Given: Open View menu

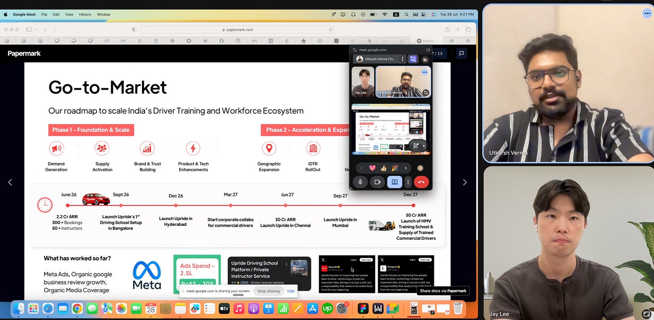Looking at the screenshot, I should click(69, 14).
